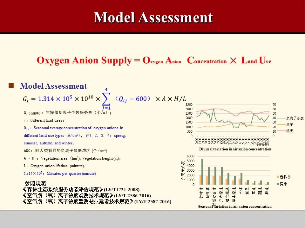Click the line starting with '600:'
The image size is (305, 228).
66,151
